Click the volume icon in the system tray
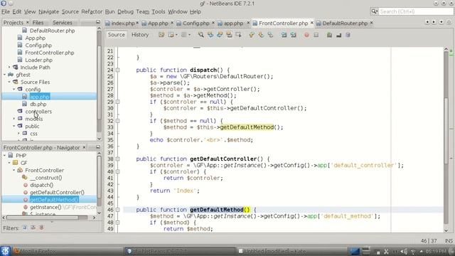This screenshot has height=256, width=455. (x=404, y=251)
